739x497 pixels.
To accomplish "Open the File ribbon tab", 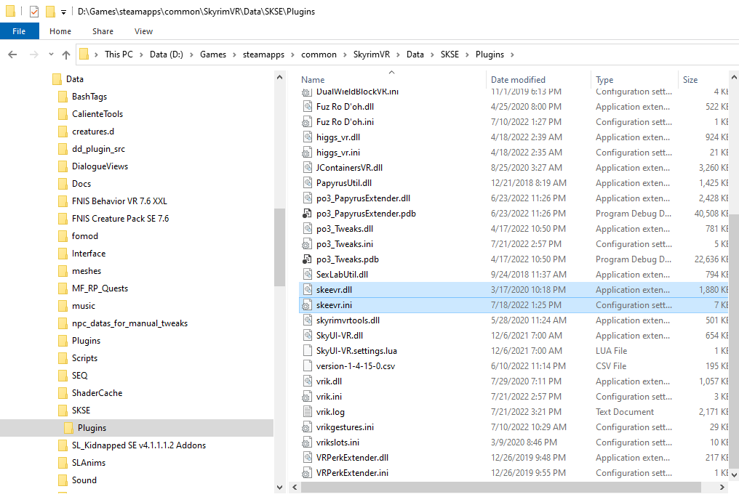I will click(19, 31).
